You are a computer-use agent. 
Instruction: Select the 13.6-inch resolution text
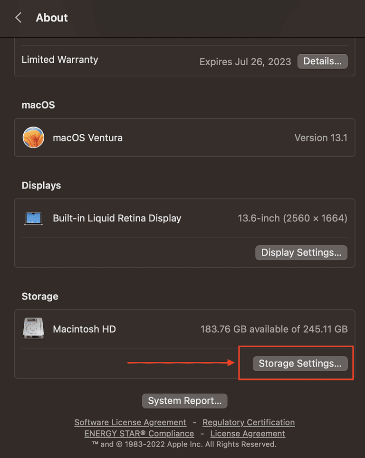292,218
